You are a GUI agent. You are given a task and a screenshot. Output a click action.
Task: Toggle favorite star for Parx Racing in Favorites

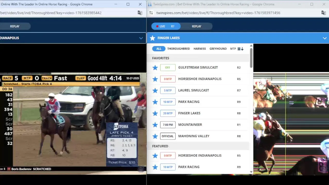coord(155,102)
